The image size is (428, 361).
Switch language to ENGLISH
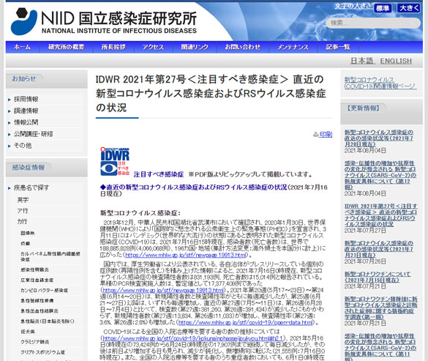tap(396, 61)
